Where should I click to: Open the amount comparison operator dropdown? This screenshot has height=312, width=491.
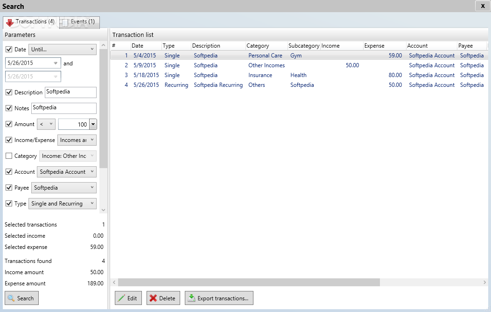(x=46, y=124)
